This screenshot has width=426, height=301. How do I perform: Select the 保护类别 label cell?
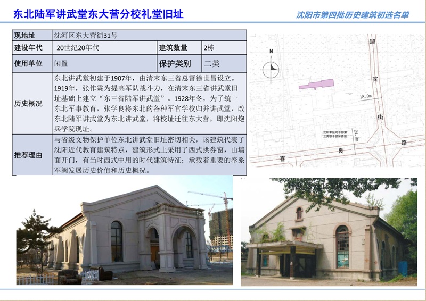179,63
